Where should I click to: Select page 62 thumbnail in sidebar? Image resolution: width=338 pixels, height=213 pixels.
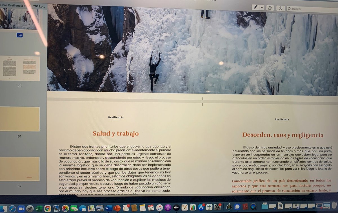point(19,169)
